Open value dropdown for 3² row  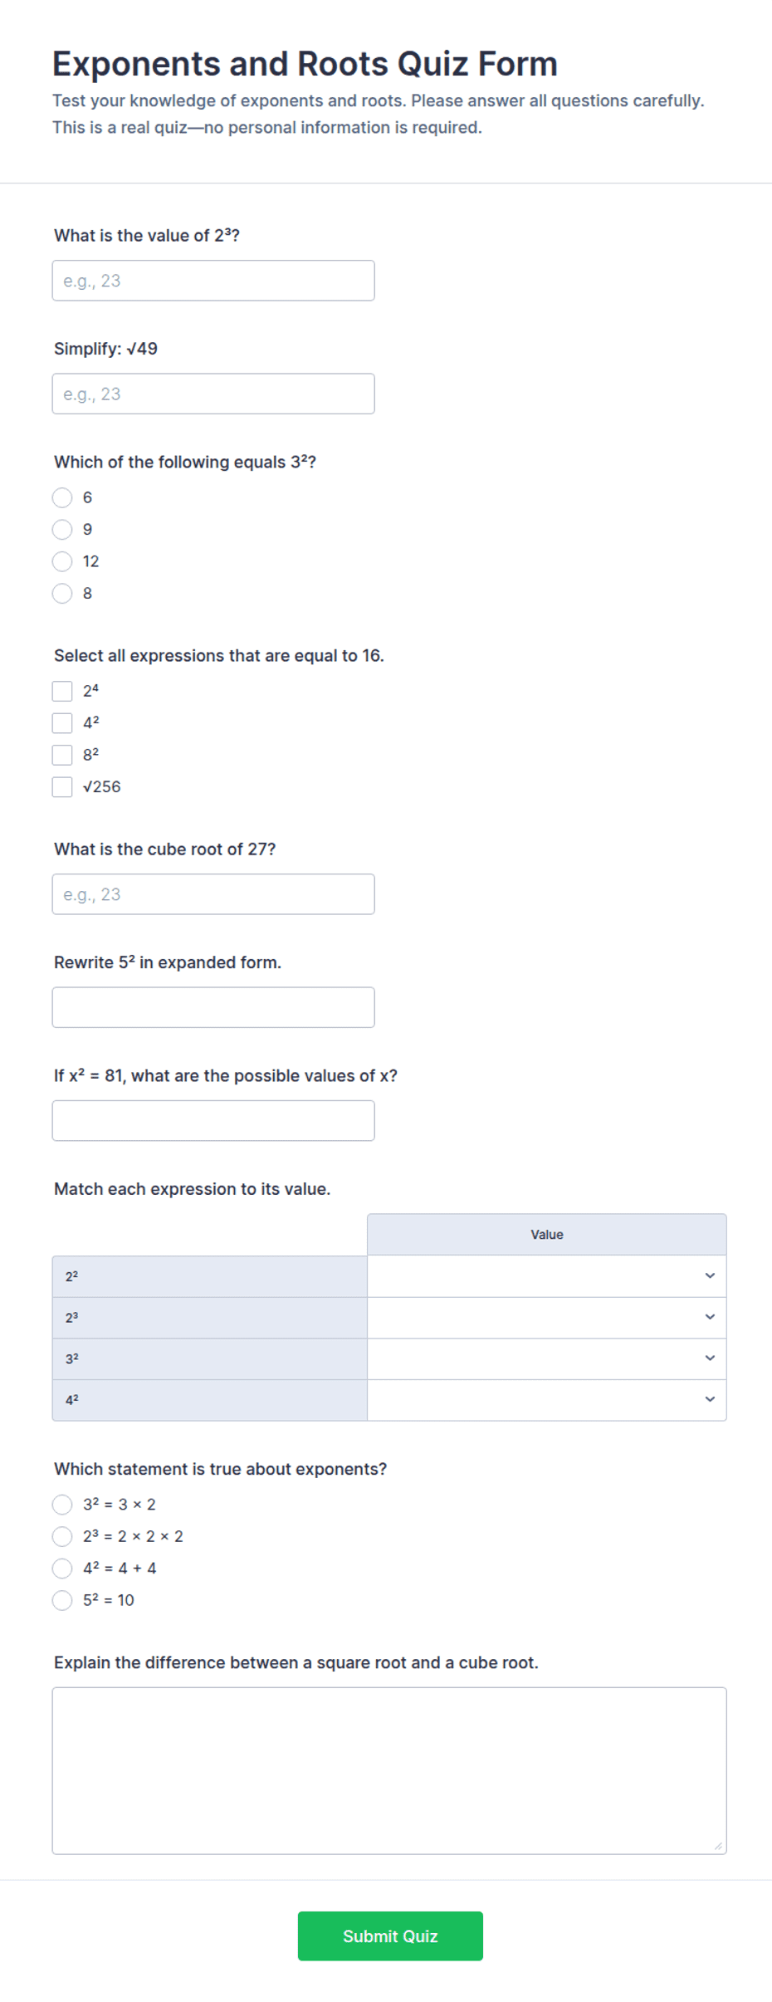[x=546, y=1358]
